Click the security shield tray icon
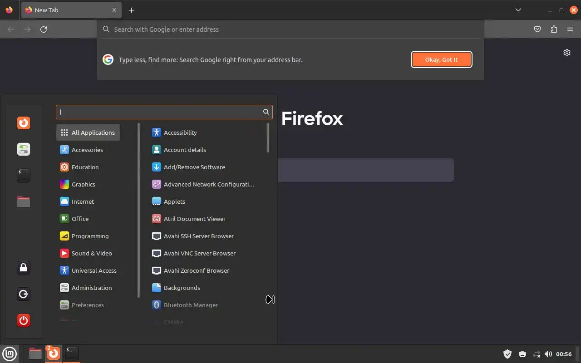 (507, 354)
